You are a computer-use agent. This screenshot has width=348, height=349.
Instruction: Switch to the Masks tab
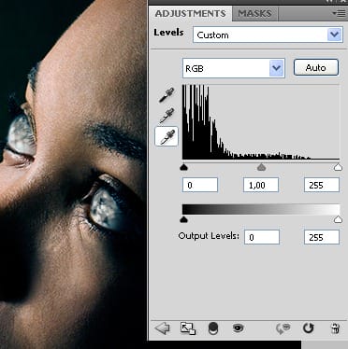[x=254, y=14]
